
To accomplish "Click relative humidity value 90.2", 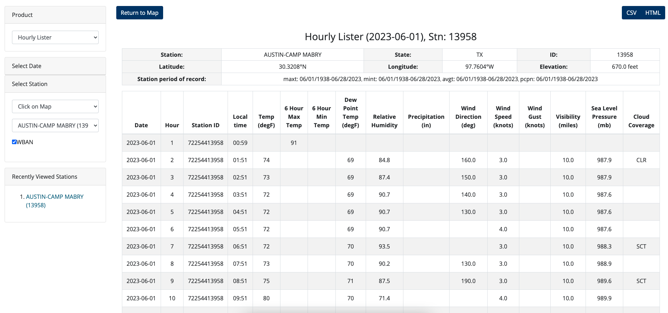I will click(x=384, y=264).
